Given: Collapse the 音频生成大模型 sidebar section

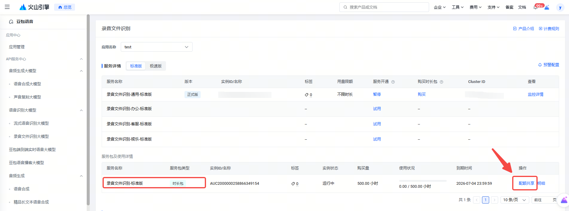Looking at the screenshot, I should (x=81, y=71).
